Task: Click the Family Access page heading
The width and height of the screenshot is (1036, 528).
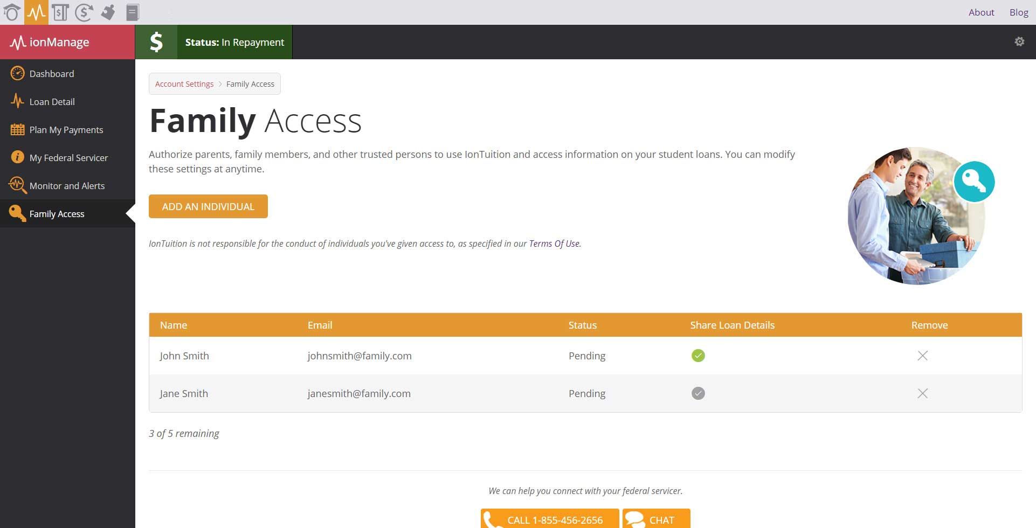Action: tap(255, 121)
